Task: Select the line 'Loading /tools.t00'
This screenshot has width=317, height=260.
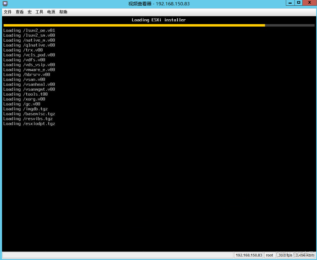Action: click(x=25, y=94)
